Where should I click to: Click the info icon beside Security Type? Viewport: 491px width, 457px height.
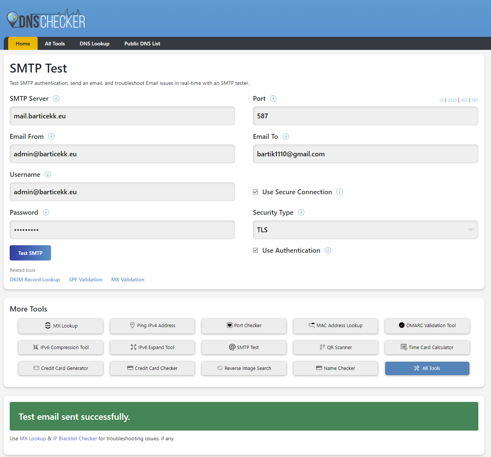tap(301, 212)
